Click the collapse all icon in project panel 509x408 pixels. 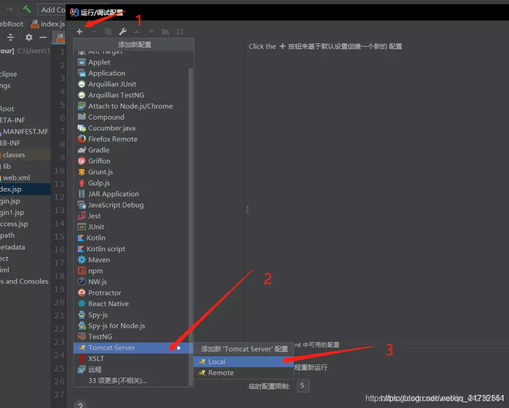click(10, 38)
